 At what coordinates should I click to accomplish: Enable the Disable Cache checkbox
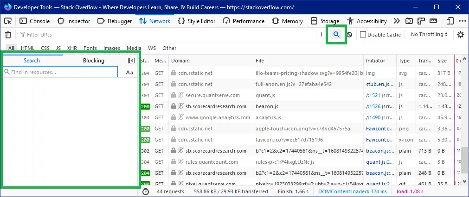pos(363,35)
